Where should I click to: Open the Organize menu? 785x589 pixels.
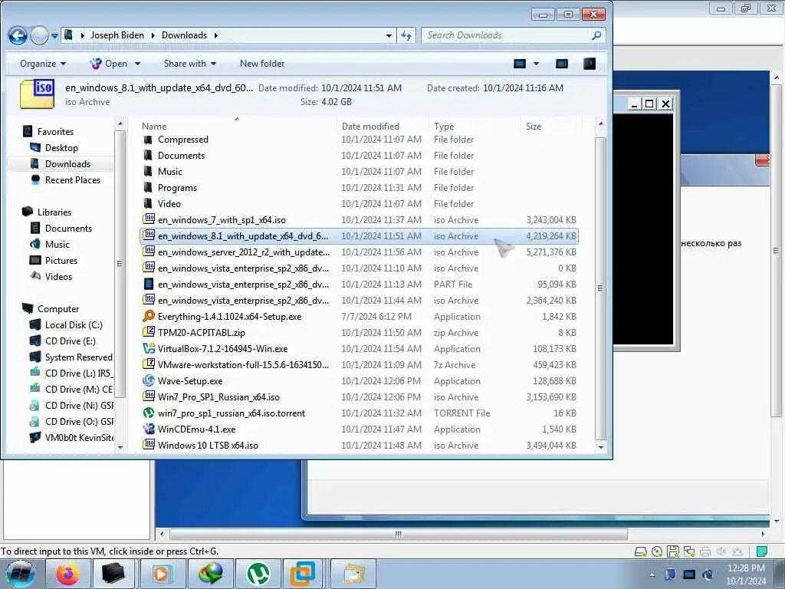43,64
